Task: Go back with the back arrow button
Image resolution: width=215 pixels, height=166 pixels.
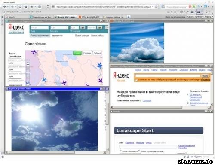Action: (5, 7)
